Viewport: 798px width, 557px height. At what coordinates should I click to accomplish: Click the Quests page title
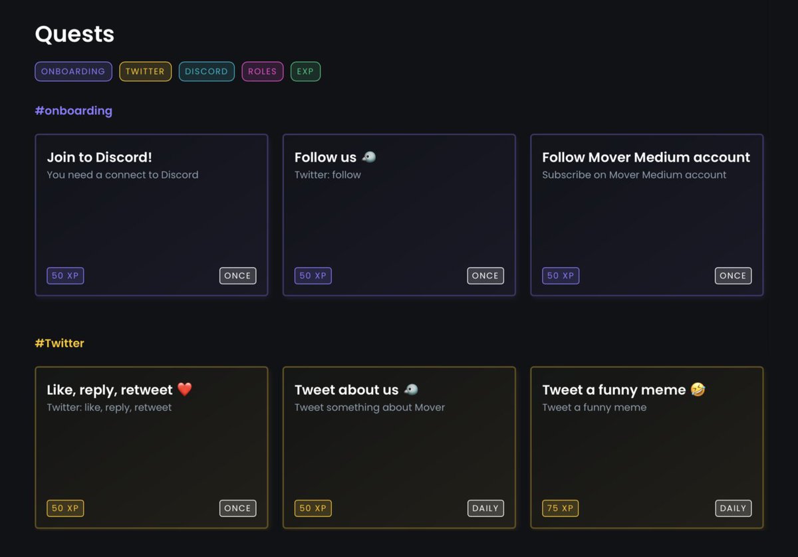pos(74,34)
